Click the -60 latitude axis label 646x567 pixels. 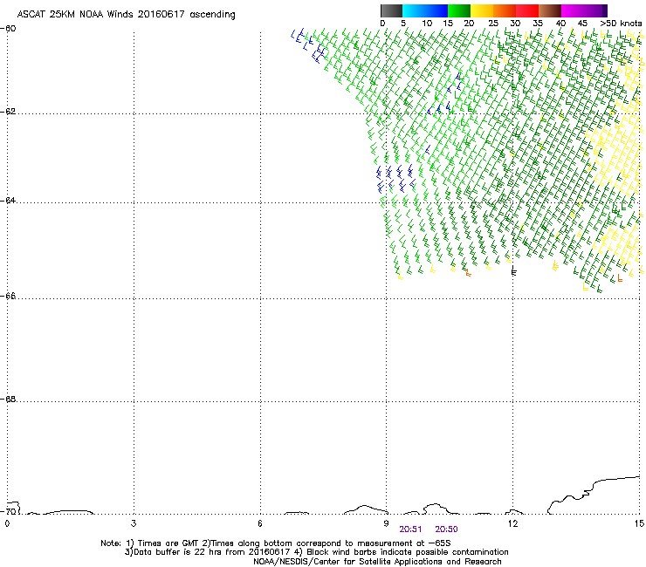click(9, 29)
